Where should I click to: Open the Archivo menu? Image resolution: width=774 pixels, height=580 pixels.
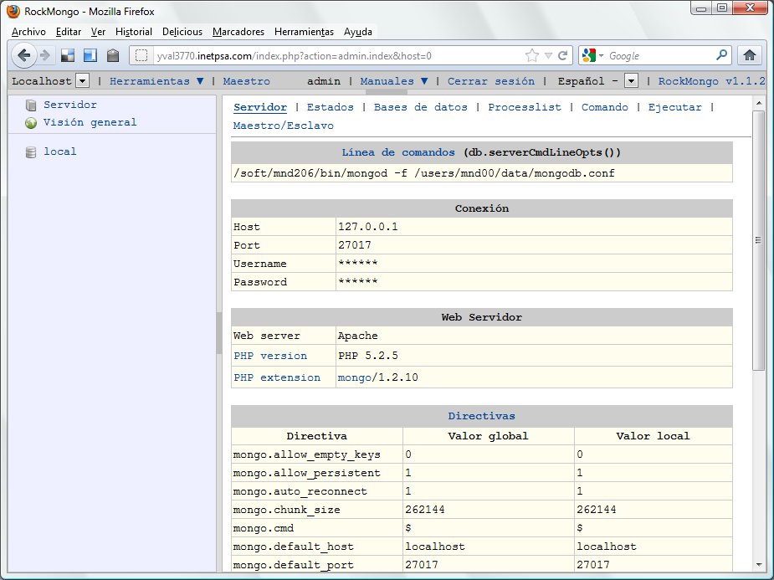(28, 32)
